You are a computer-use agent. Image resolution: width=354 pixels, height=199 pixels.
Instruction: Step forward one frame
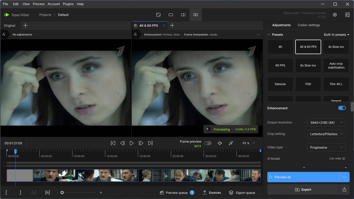click(x=141, y=143)
